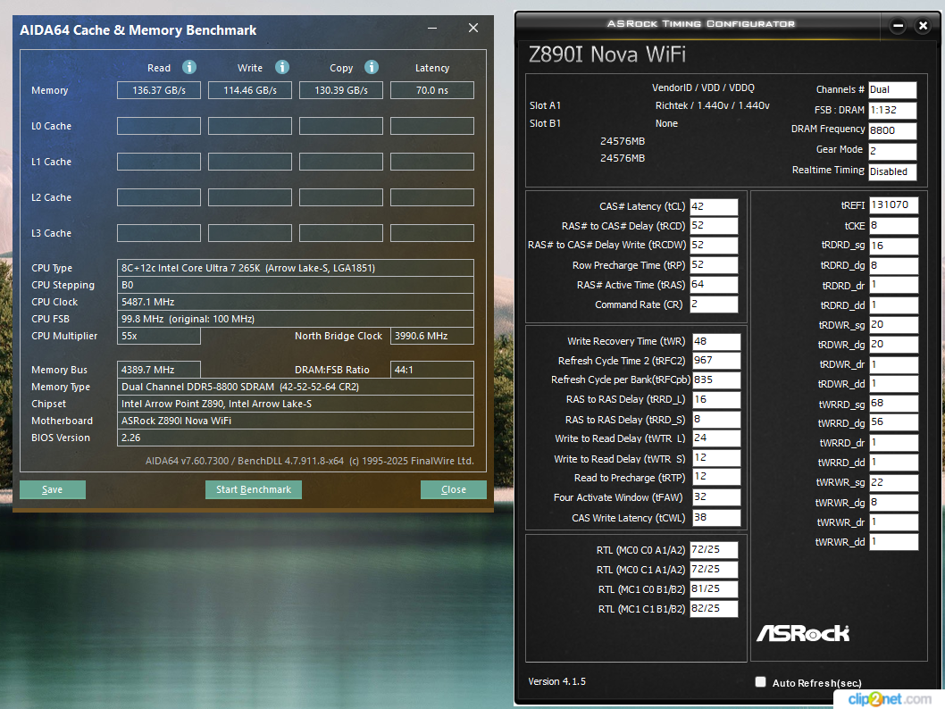Click the Read to Precharge (tRTP) field
945x709 pixels.
point(716,477)
